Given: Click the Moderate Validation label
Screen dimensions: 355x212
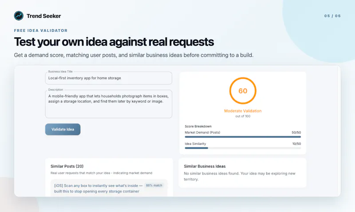Looking at the screenshot, I should pyautogui.click(x=243, y=111).
